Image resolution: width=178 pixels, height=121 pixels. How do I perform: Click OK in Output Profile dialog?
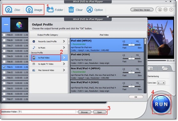[136, 97]
